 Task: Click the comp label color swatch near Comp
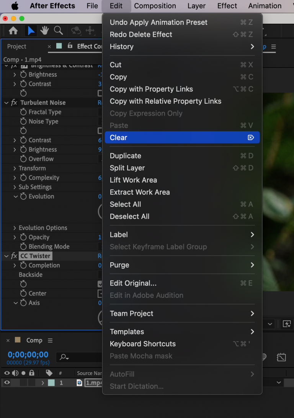click(18, 341)
